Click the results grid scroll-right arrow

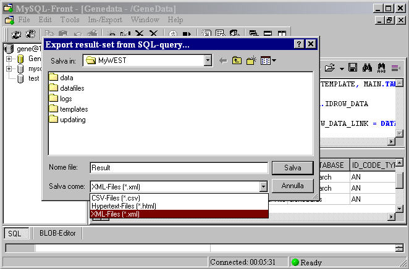(392, 217)
